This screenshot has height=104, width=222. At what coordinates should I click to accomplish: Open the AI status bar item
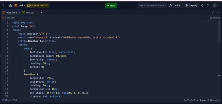point(4,100)
